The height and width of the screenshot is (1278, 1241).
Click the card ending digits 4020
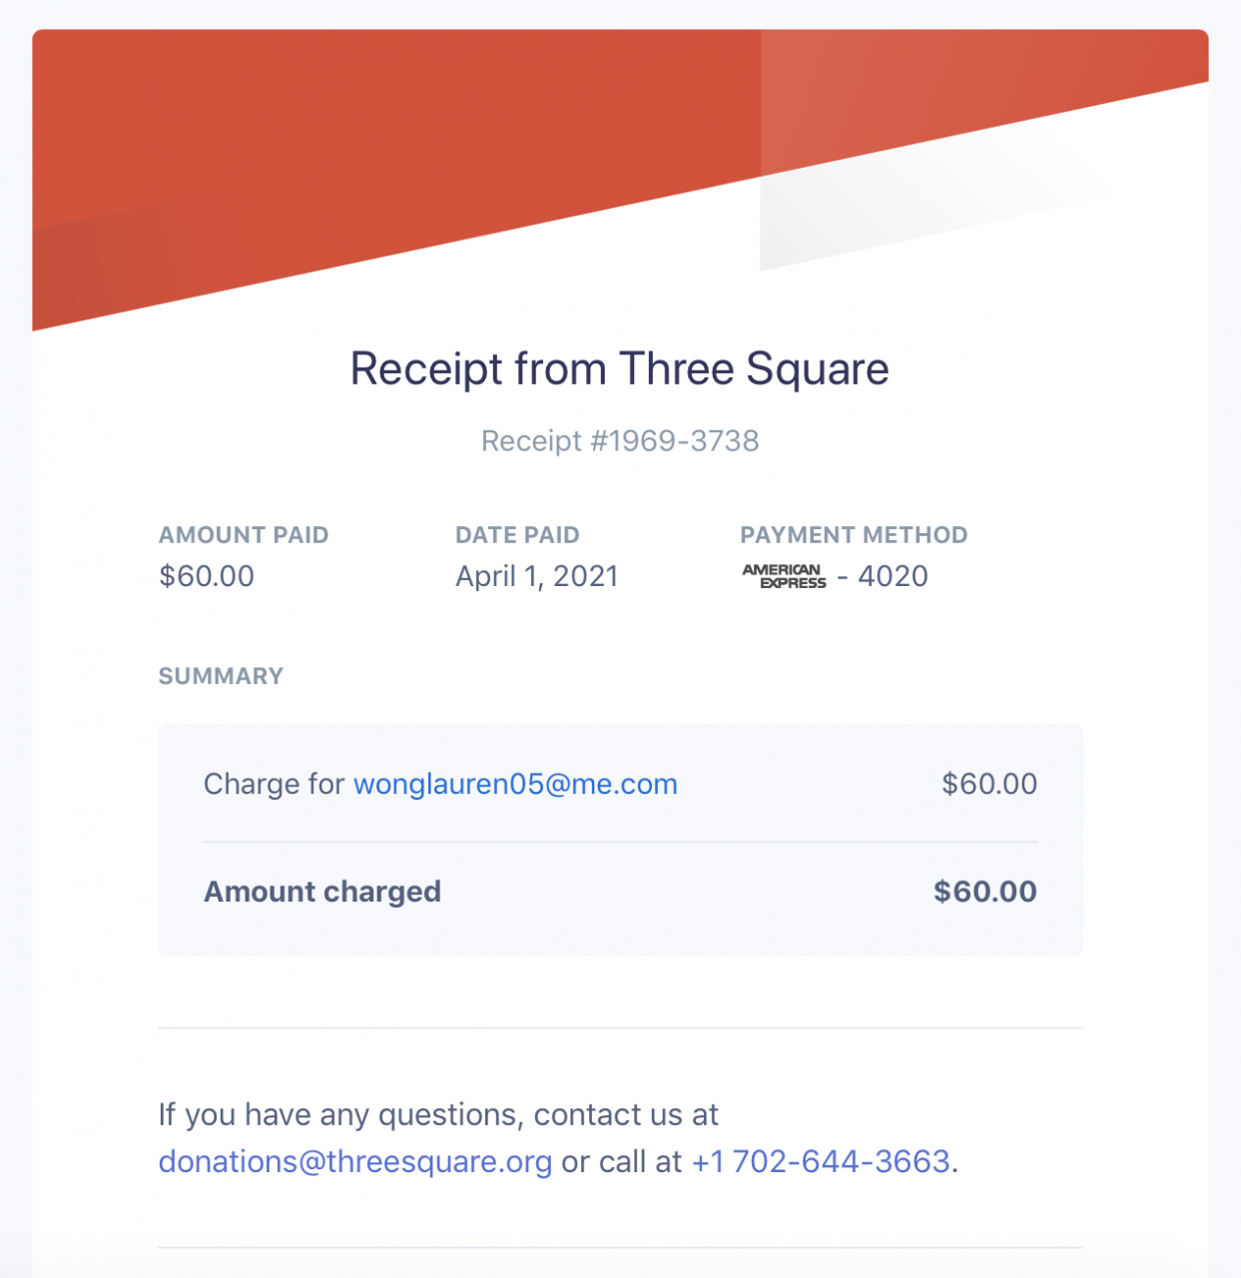point(893,576)
